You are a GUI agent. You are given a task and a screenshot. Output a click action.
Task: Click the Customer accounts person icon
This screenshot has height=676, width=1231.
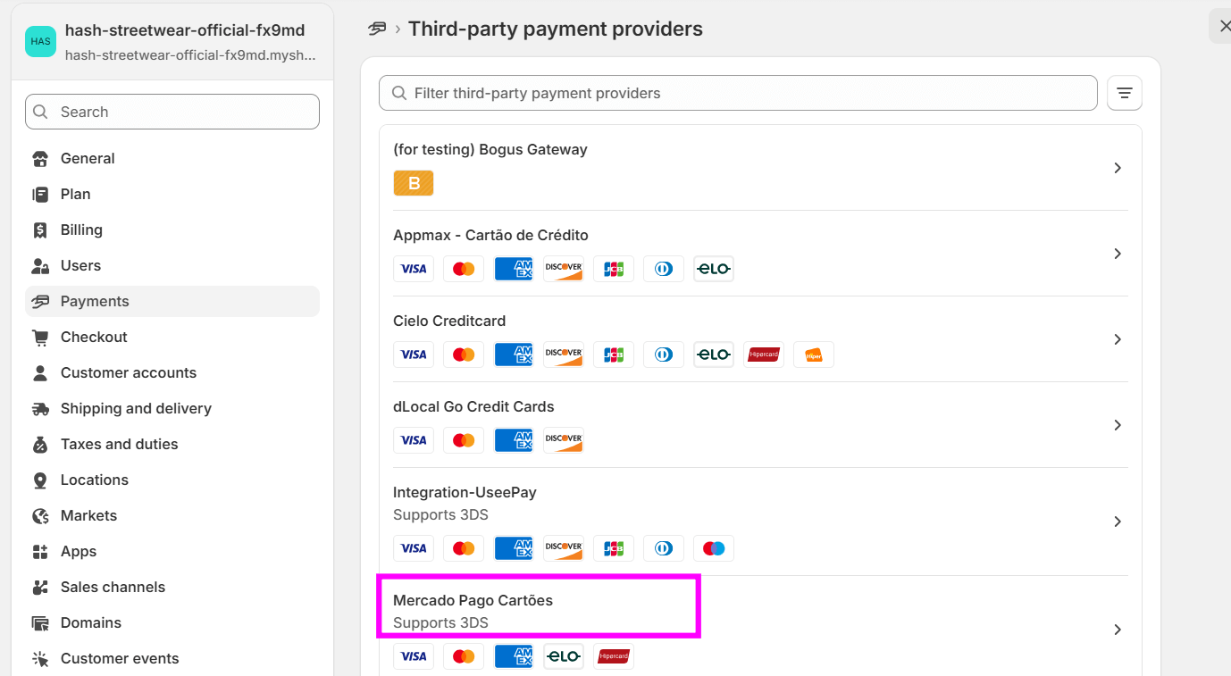[x=40, y=373]
